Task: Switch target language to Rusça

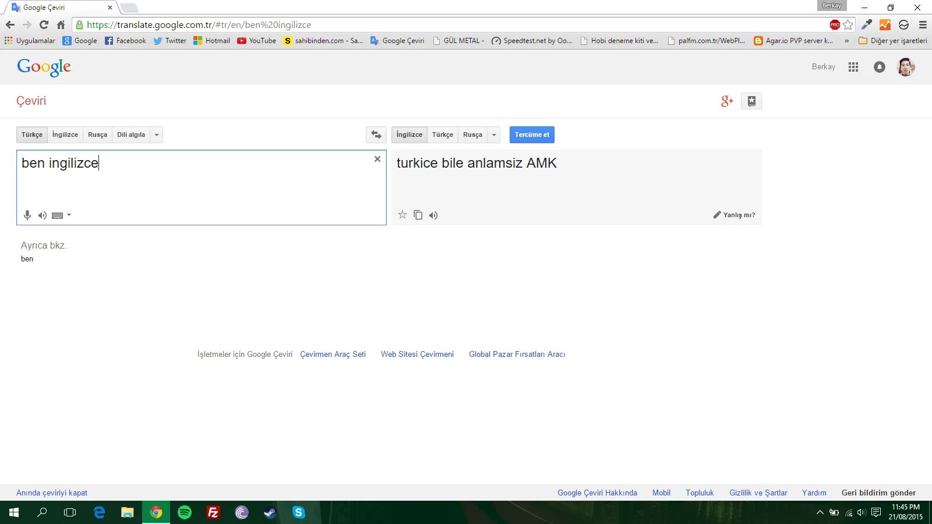Action: [472, 134]
